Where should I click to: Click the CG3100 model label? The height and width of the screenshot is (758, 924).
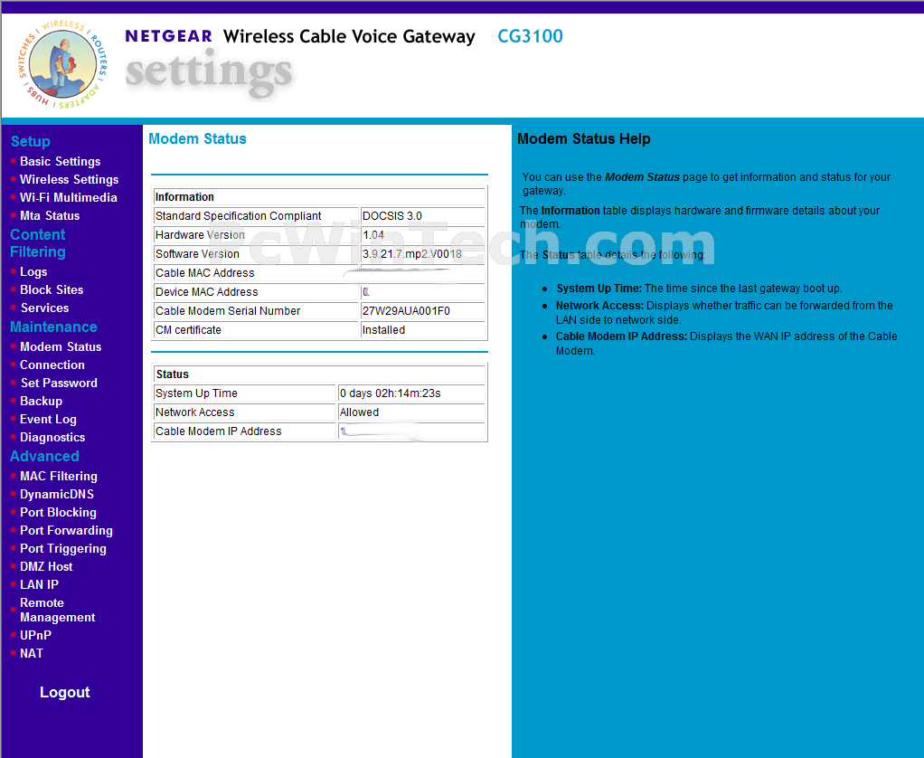click(531, 36)
